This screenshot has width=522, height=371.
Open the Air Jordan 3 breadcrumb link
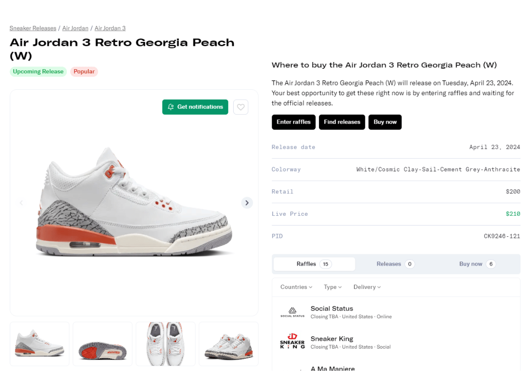coord(110,28)
